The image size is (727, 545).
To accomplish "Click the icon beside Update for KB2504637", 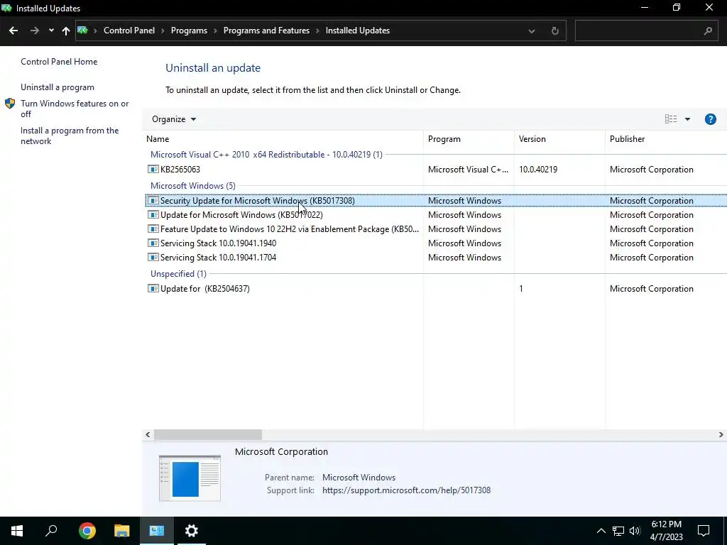I will click(153, 288).
